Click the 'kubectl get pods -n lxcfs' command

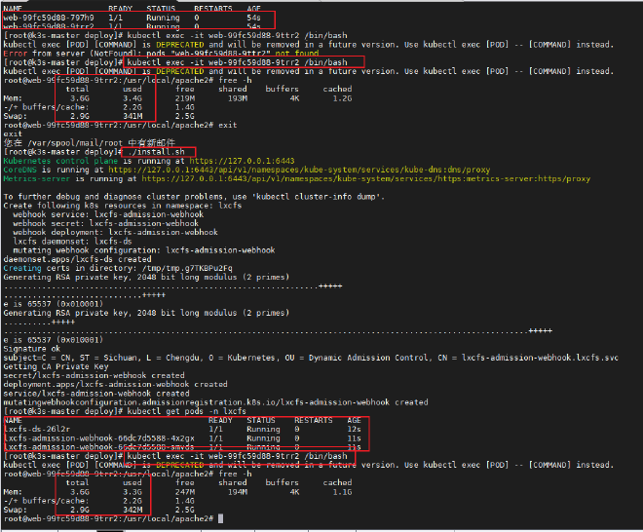[184, 409]
